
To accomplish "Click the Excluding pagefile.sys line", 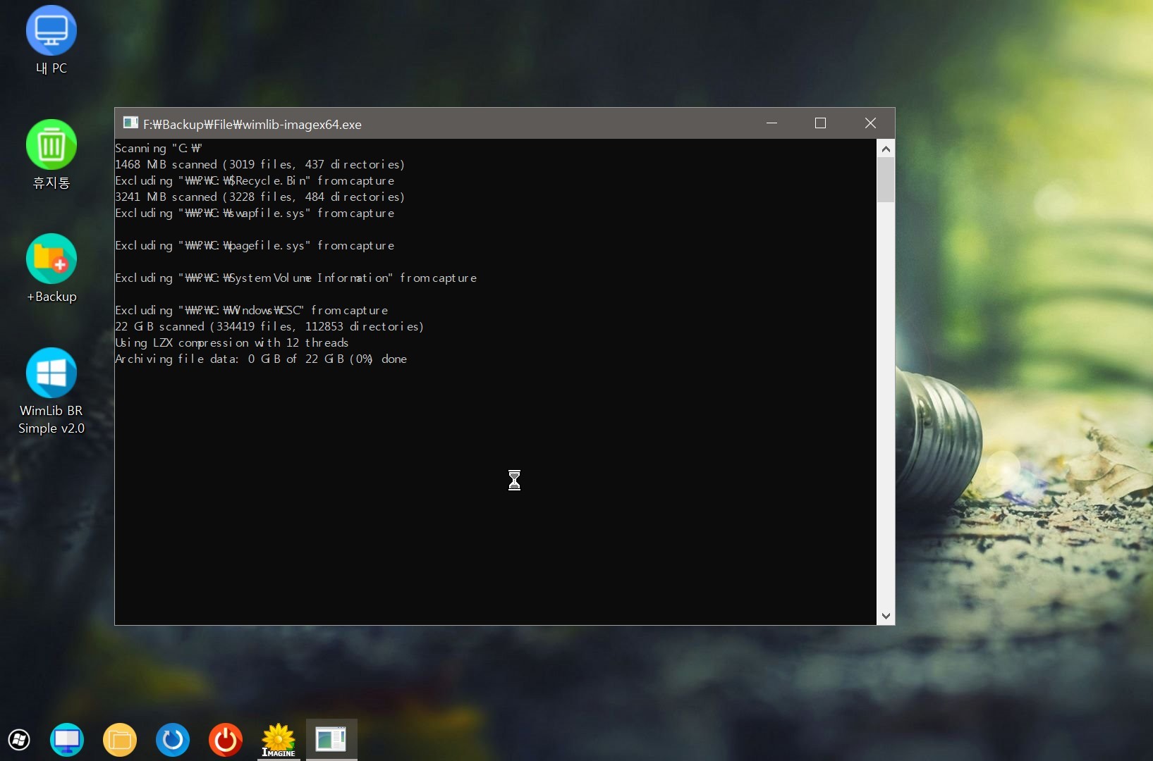I will pos(255,245).
